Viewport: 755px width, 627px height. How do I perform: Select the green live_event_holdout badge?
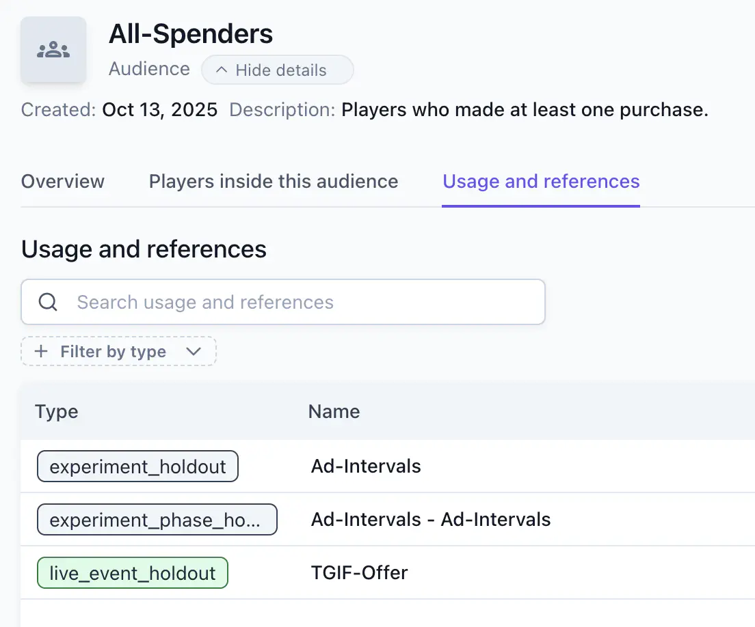click(x=132, y=572)
